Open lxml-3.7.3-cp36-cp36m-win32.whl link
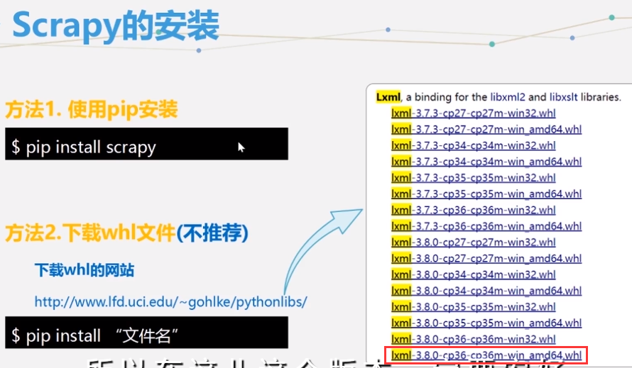 click(473, 210)
